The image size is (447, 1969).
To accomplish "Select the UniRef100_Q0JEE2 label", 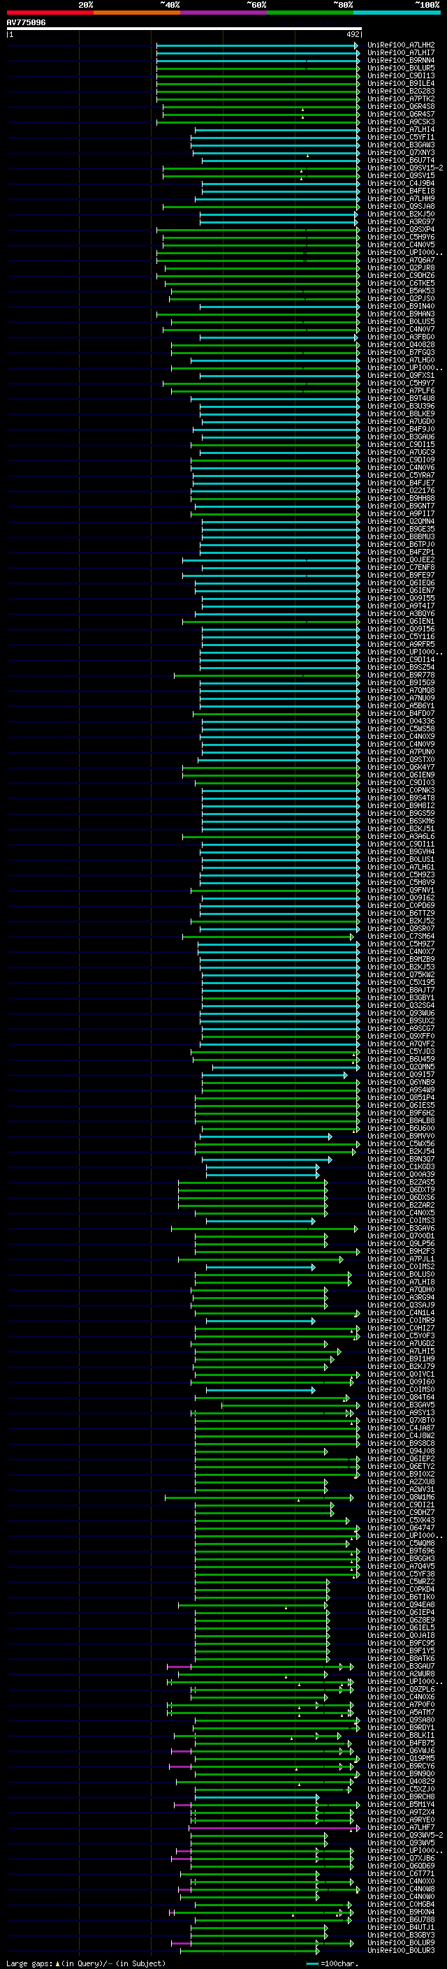I will [x=401, y=559].
